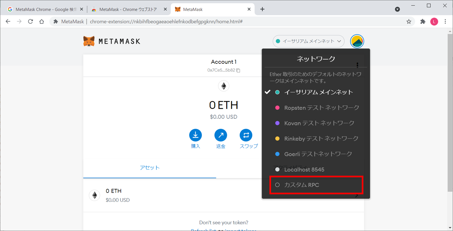Viewport: 453px width, 231px height.
Task: Go to the browser home page
Action: pyautogui.click(x=41, y=22)
